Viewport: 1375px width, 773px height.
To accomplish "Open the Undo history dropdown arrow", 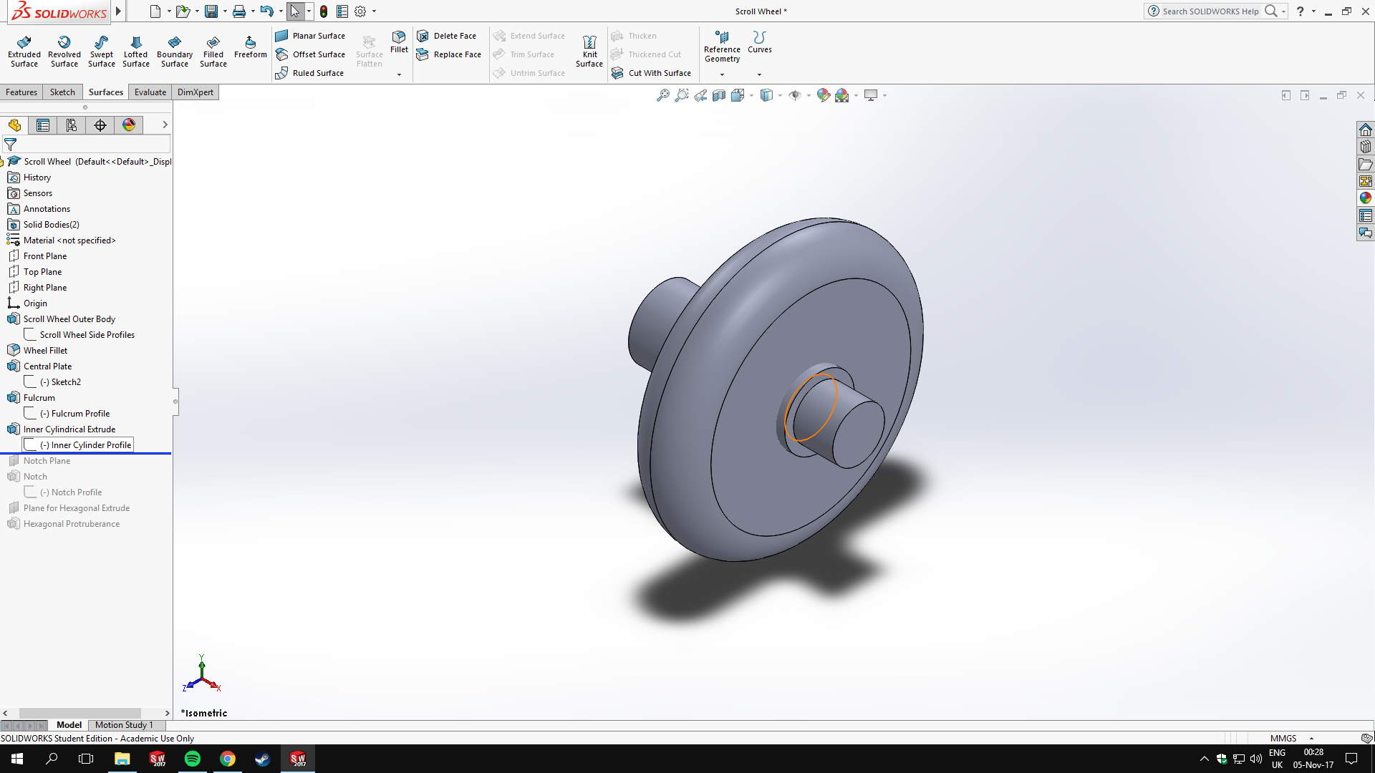I will 281,11.
